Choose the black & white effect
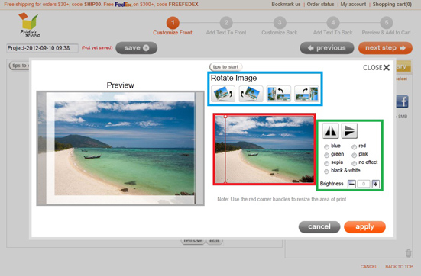The height and width of the screenshot is (276, 421). point(326,172)
